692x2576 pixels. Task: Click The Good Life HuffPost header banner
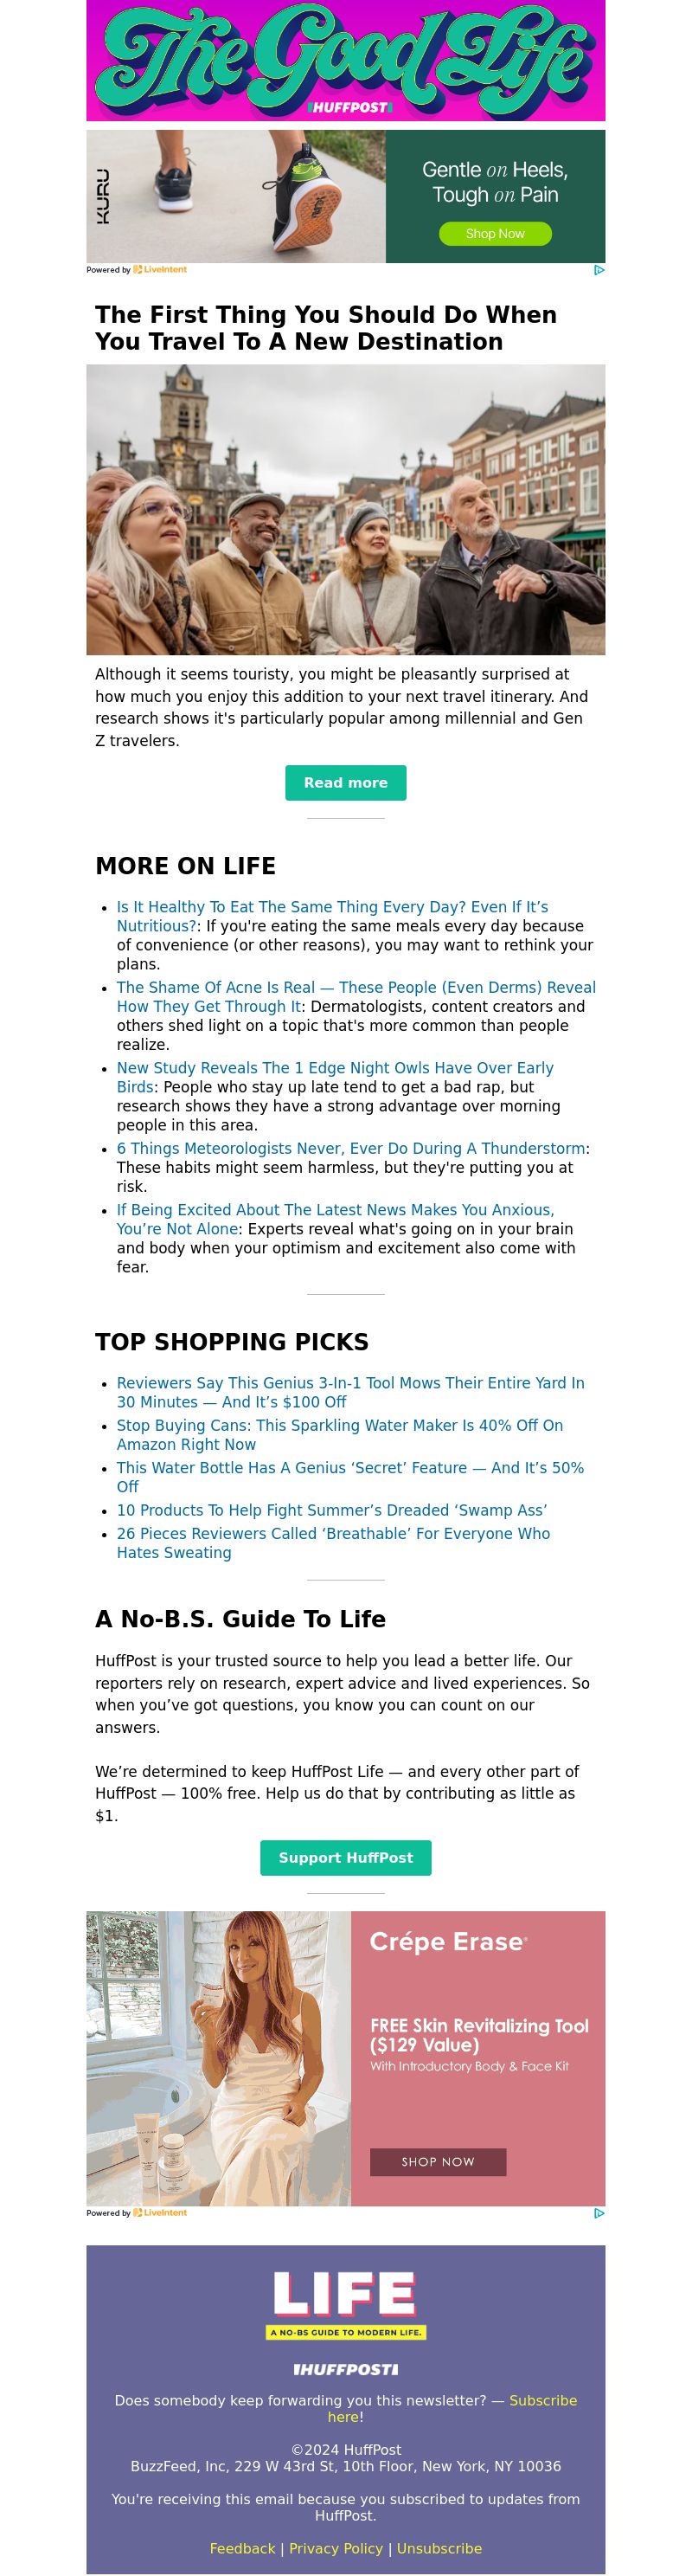pos(346,60)
